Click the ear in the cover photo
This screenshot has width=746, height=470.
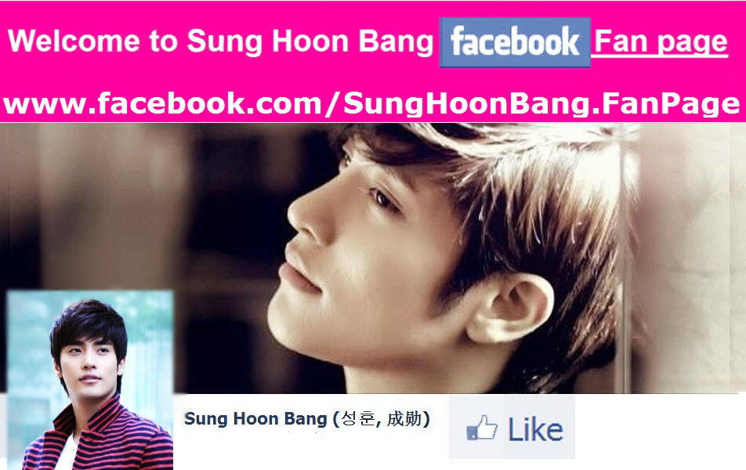(x=510, y=308)
